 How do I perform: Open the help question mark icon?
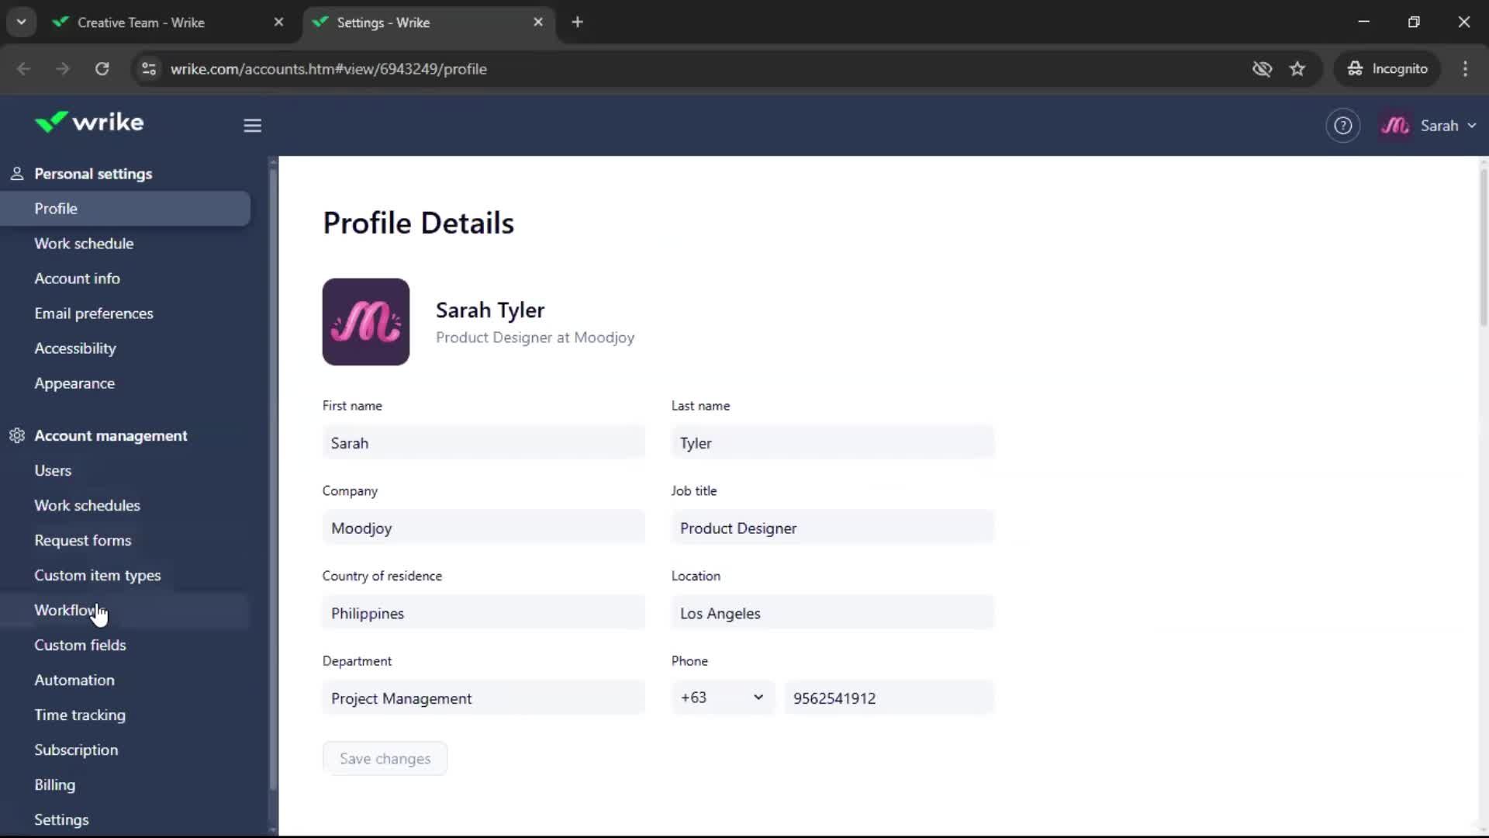click(1342, 126)
